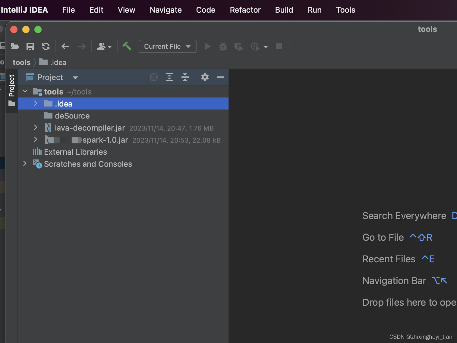
Task: Open the Refactor menu
Action: click(245, 10)
